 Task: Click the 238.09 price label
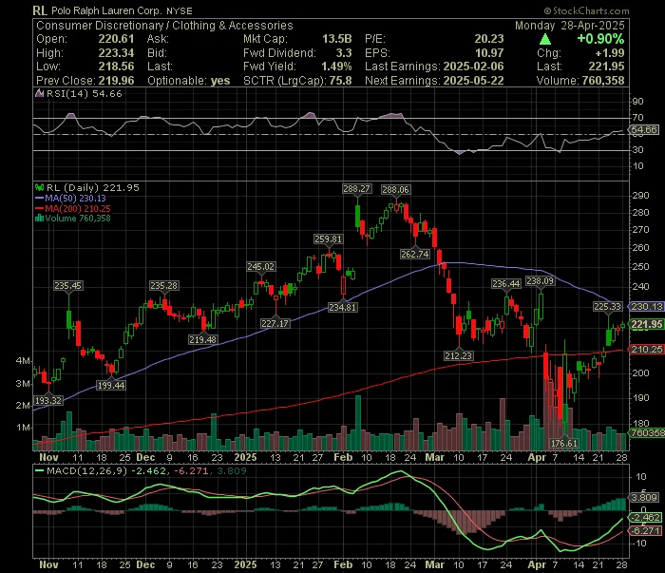tap(540, 281)
